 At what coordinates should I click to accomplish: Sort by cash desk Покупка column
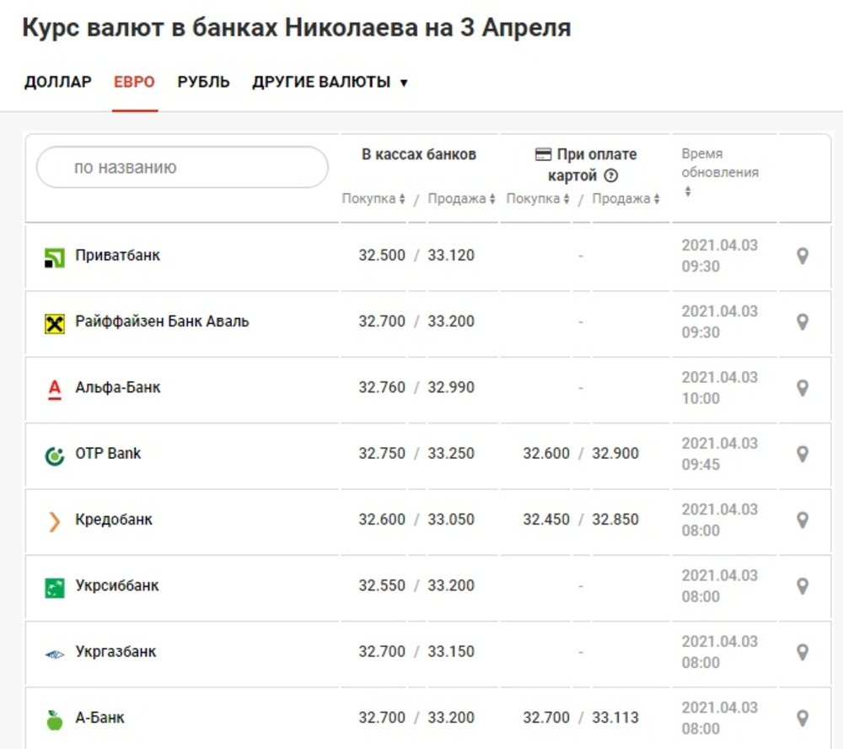(373, 198)
